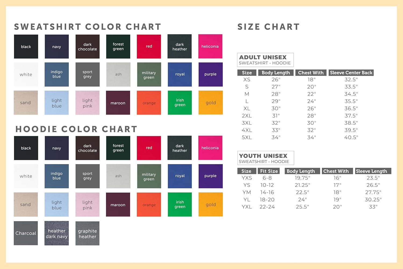This screenshot has height=269, width=403.
Task: Select maroon in the Hoodie Color Chart
Action: pos(118,204)
